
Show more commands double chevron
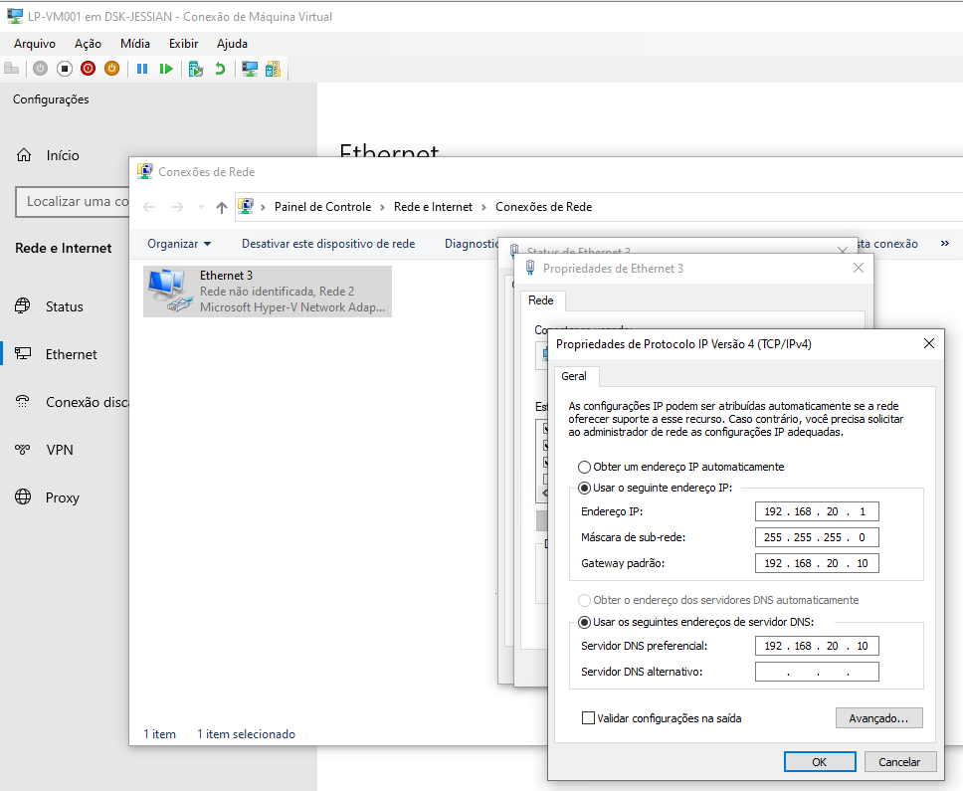[944, 243]
